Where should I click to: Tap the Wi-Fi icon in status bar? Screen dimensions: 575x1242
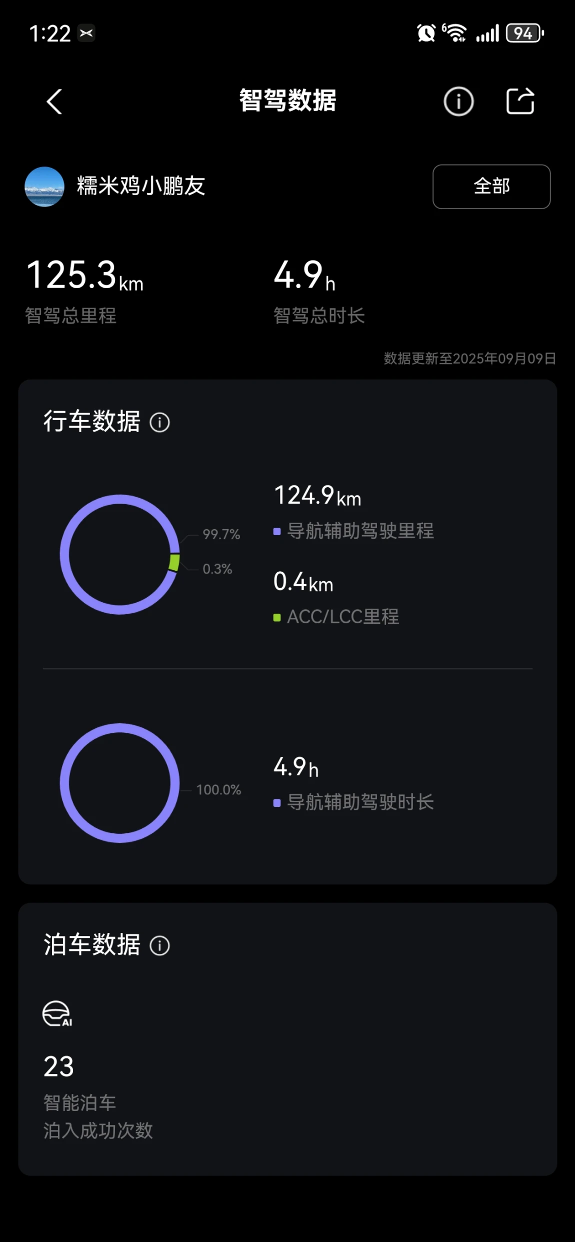coord(454,33)
